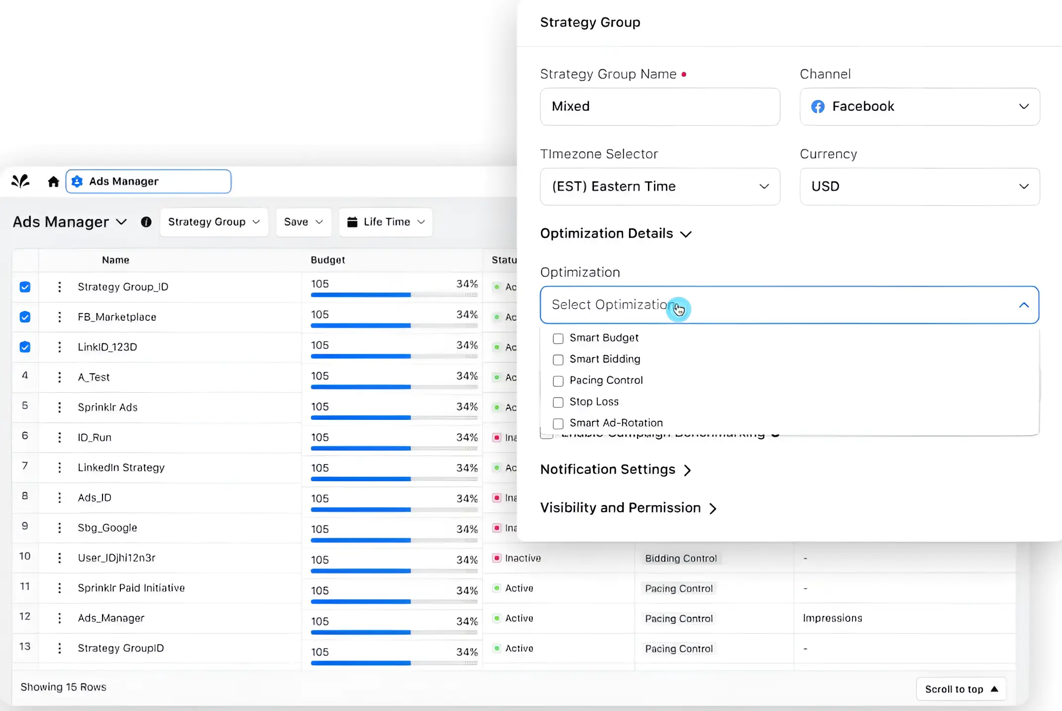This screenshot has height=711, width=1062.
Task: Click the calendar icon in Life Time
Action: pyautogui.click(x=352, y=222)
